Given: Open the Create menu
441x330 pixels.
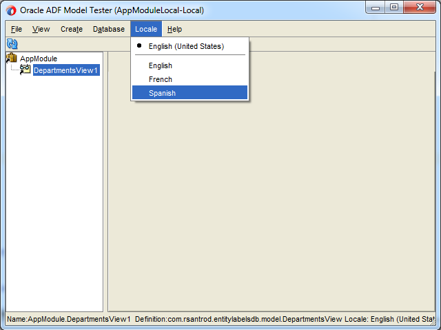Looking at the screenshot, I should 72,29.
